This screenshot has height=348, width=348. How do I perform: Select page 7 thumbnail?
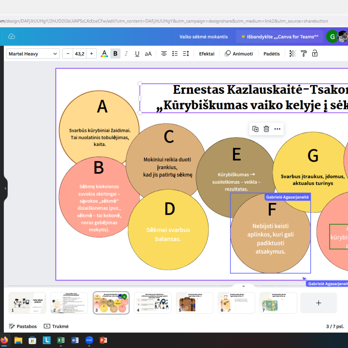pyautogui.click(x=278, y=303)
